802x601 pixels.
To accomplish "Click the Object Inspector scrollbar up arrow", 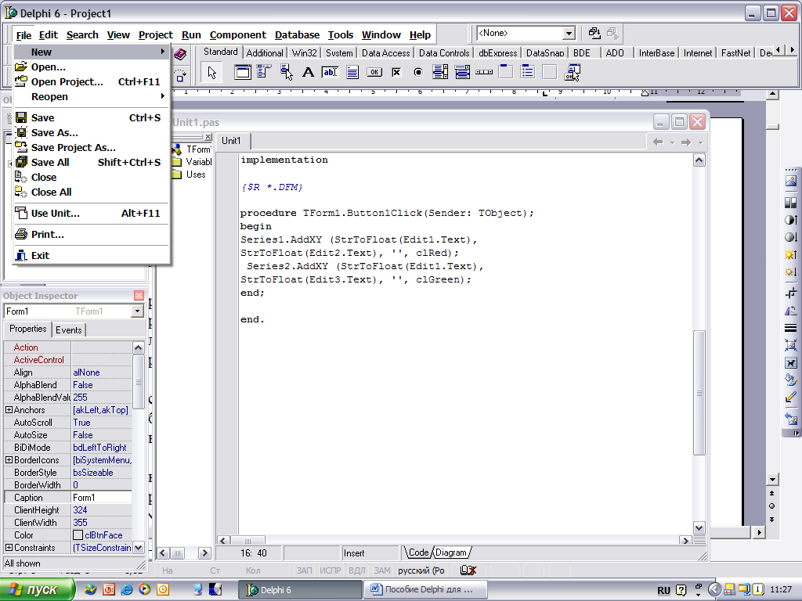I will tap(138, 347).
